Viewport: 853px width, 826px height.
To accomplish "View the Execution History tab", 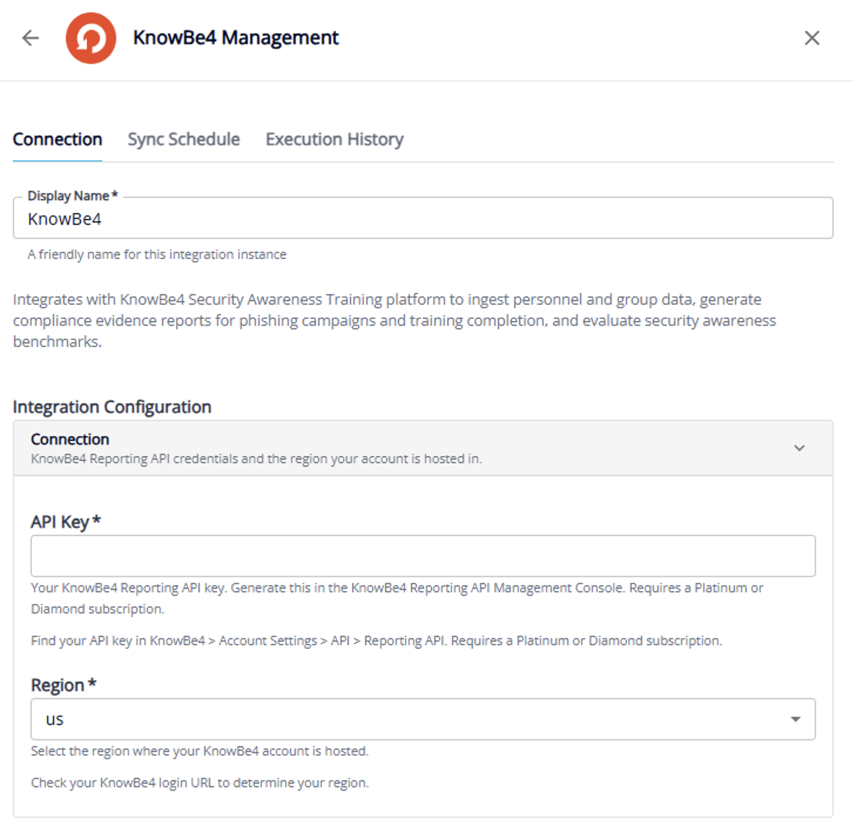I will tap(334, 140).
